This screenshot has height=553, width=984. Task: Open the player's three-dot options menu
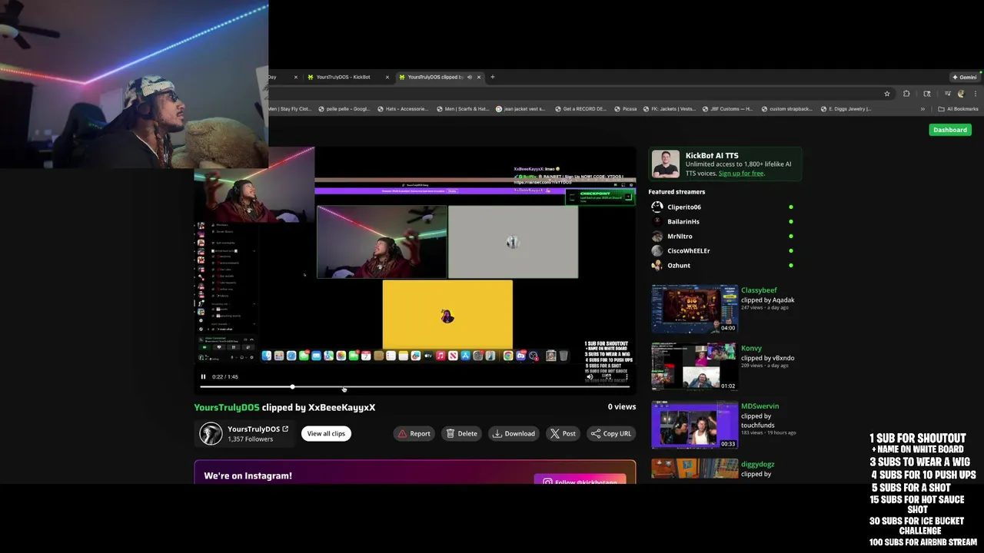coord(627,376)
